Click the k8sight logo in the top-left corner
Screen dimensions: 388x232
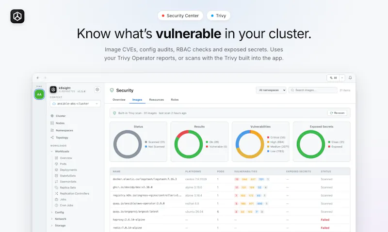17,16
